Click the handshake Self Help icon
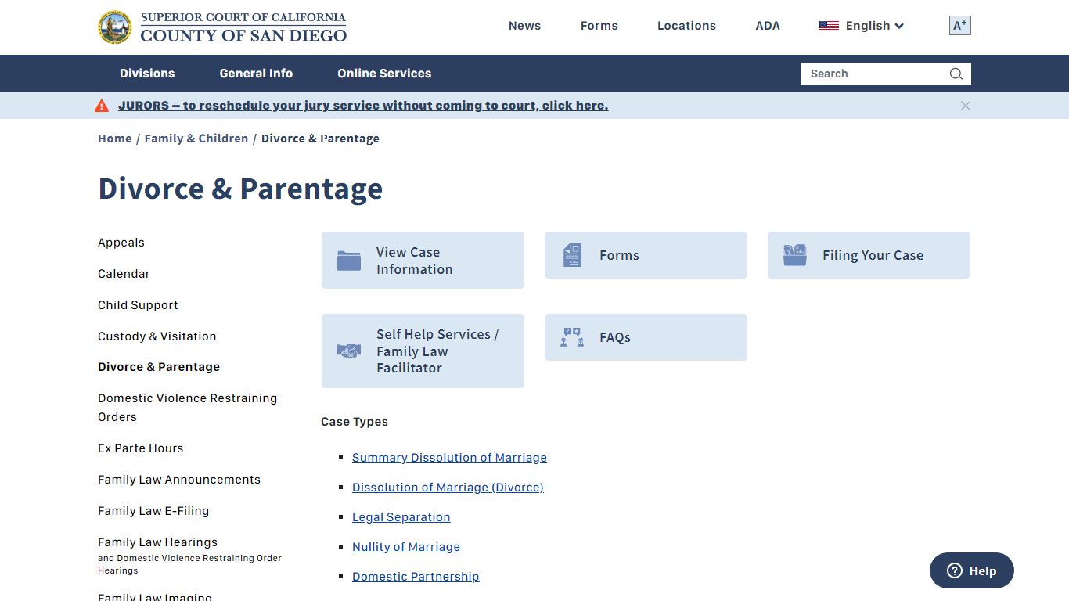Viewport: 1069px width, 601px height. click(x=349, y=351)
